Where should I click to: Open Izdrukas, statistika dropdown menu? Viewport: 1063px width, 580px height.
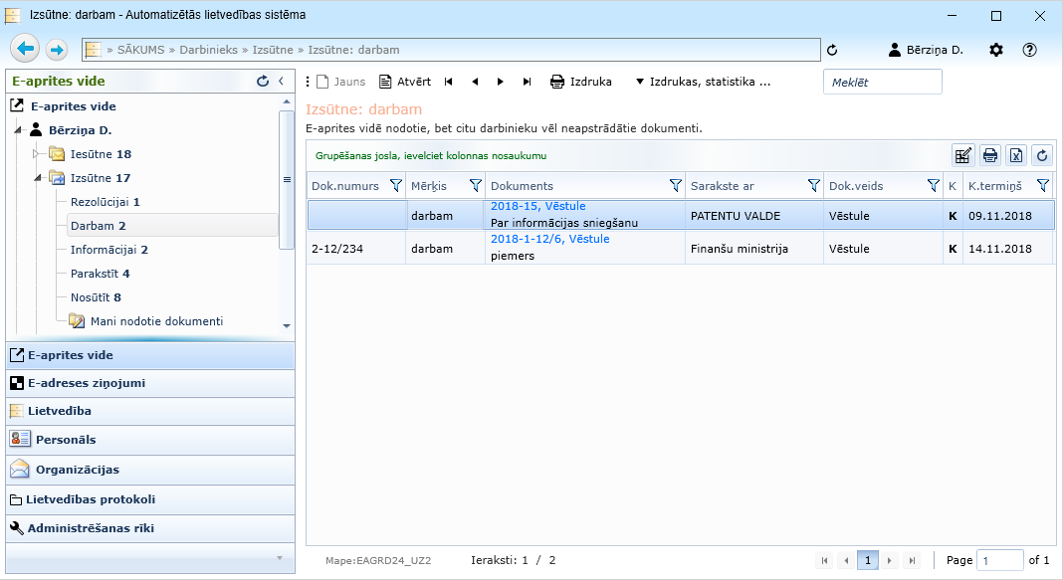point(703,82)
